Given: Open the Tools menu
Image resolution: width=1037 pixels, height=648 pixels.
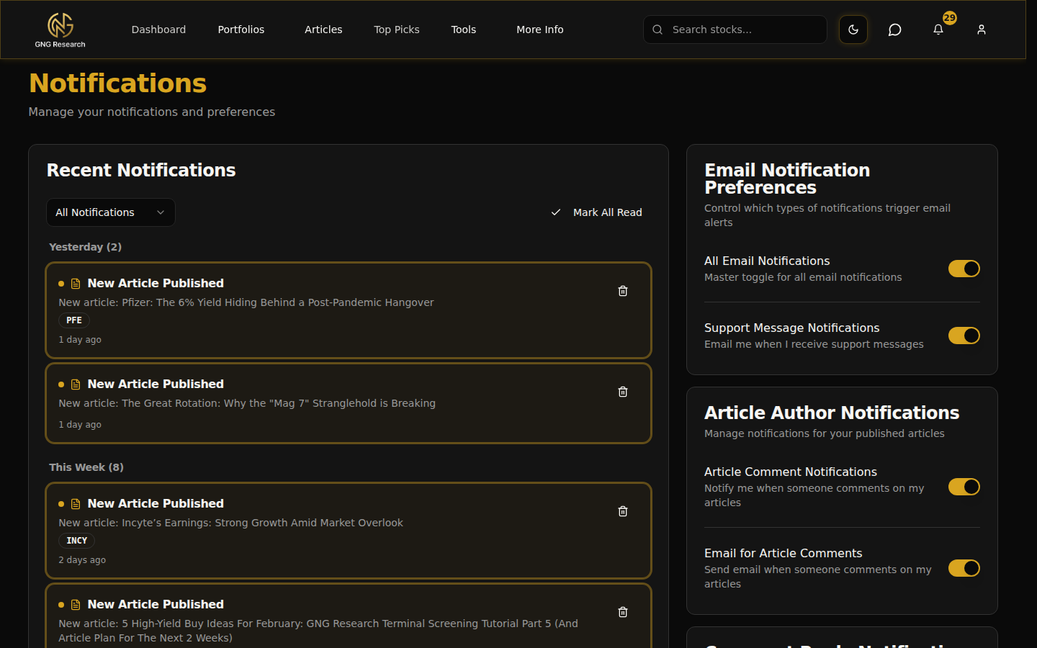Looking at the screenshot, I should pyautogui.click(x=464, y=30).
